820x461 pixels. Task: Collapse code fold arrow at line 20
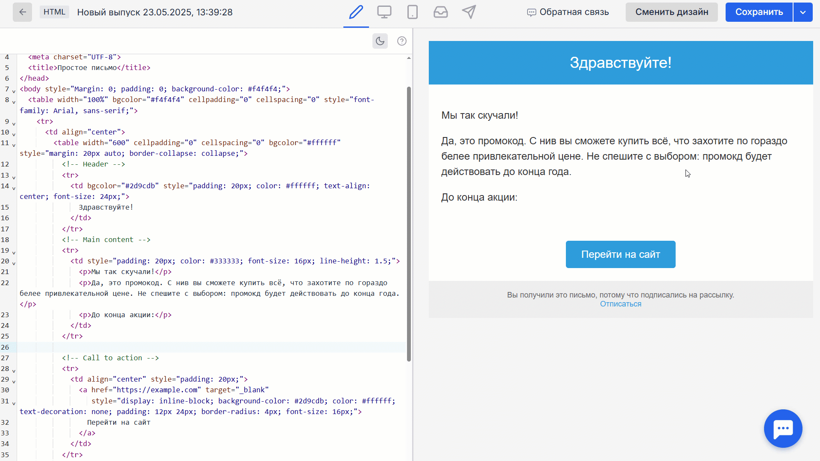[x=14, y=263]
